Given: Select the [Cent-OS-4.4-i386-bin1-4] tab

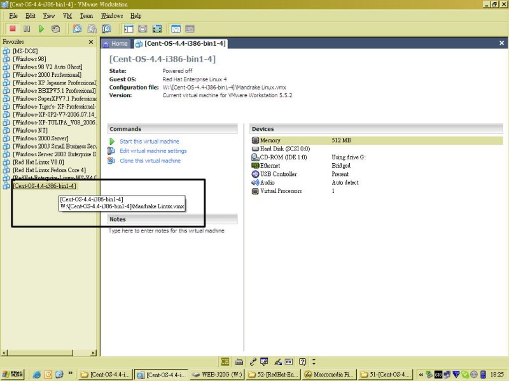Looking at the screenshot, I should [181, 43].
